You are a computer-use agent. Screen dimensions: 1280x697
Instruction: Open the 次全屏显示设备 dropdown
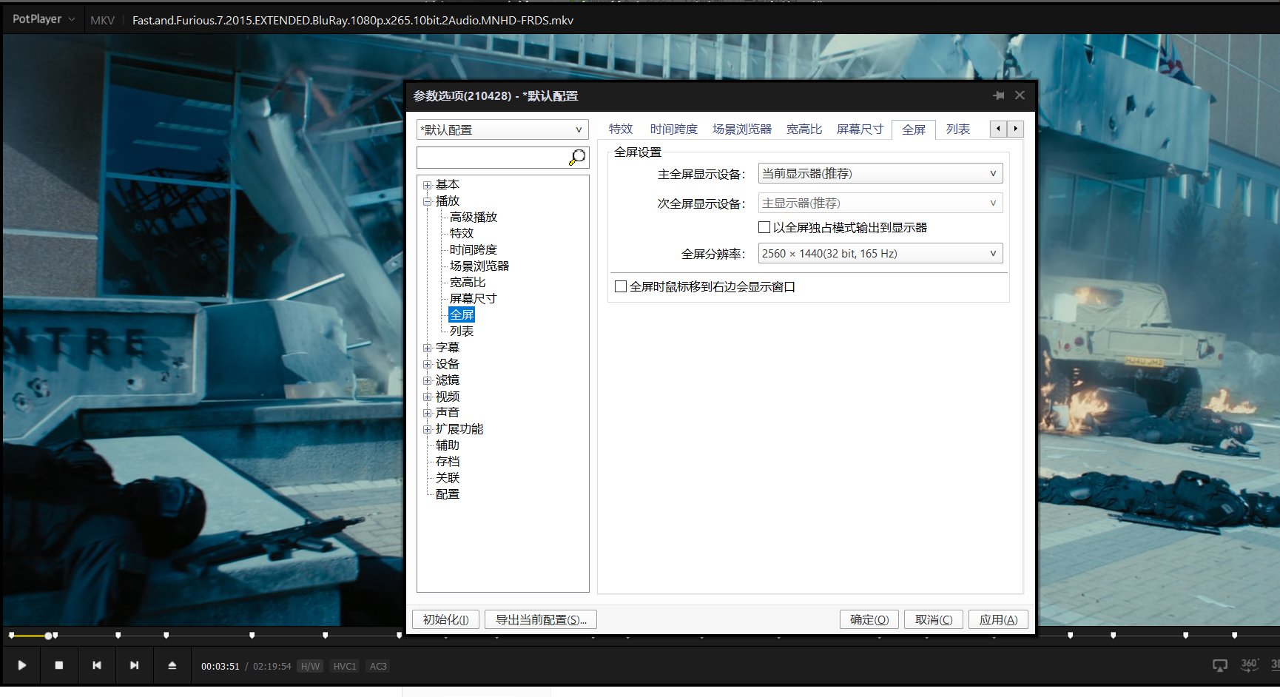click(x=880, y=203)
